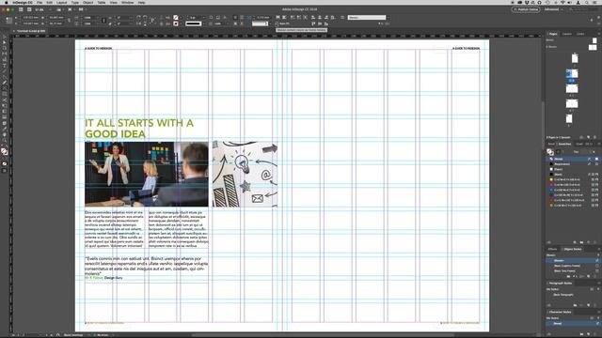Enable Wrap around bounding box option
Image resolution: width=602 pixels, height=338 pixels.
pos(242,17)
